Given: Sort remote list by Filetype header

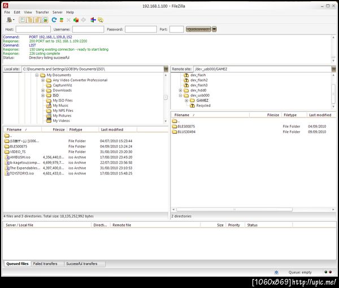Looking at the screenshot, I should tap(294, 115).
